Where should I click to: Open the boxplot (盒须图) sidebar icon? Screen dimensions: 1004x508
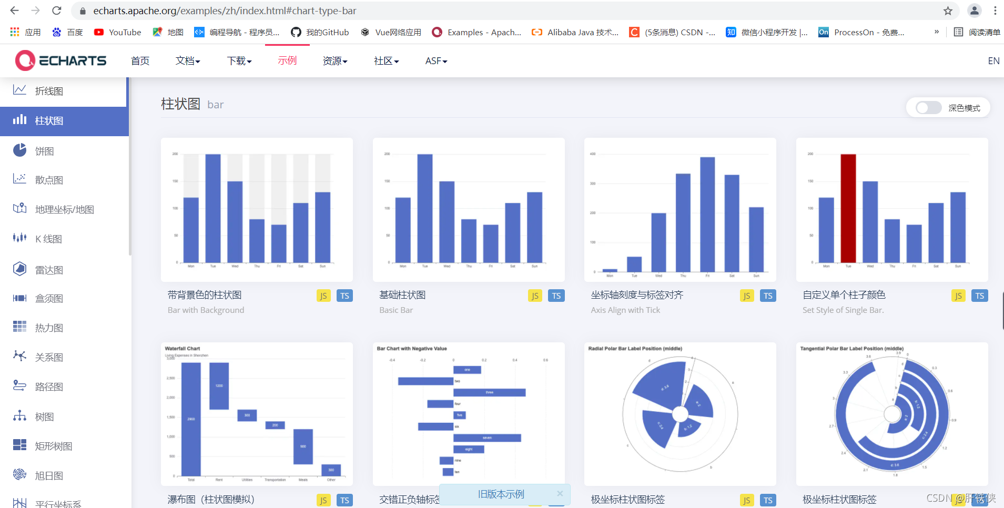pos(19,298)
